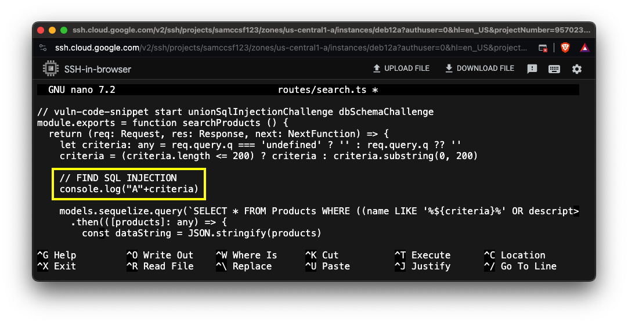628x324 pixels.
Task: Click the Write Out shortcut in nano
Action: pos(160,255)
